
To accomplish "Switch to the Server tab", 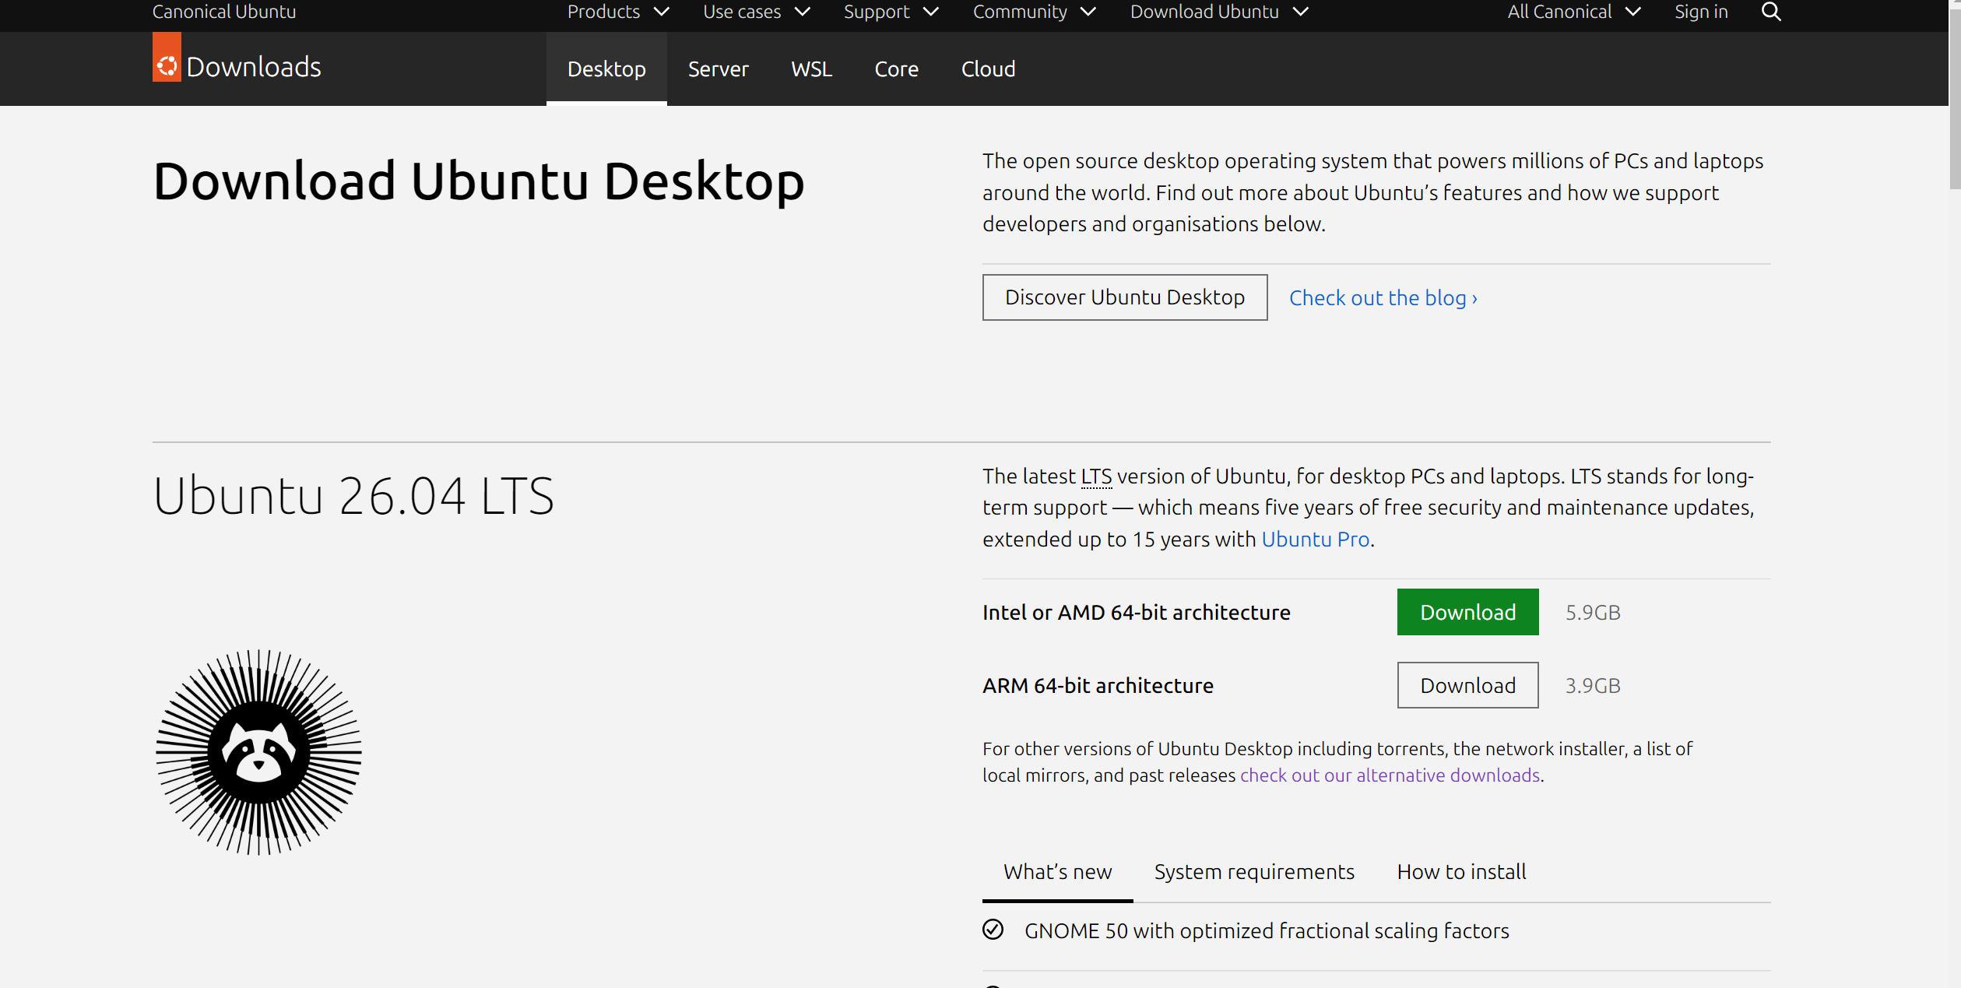I will click(718, 69).
